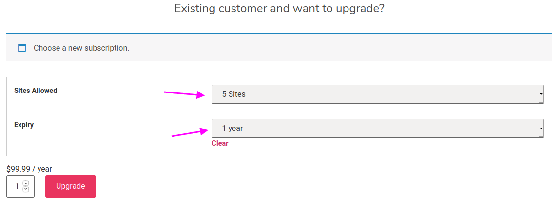The height and width of the screenshot is (202, 560).
Task: Click the '1 year' selected value text
Action: coord(232,128)
